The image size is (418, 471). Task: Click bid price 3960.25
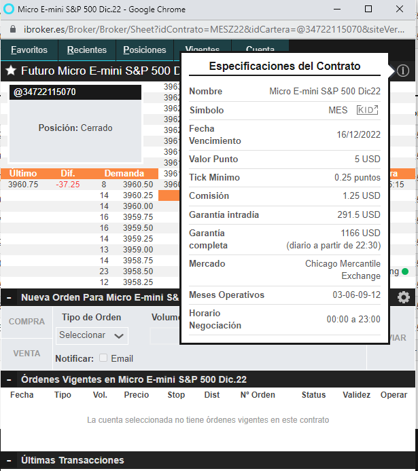click(x=138, y=195)
